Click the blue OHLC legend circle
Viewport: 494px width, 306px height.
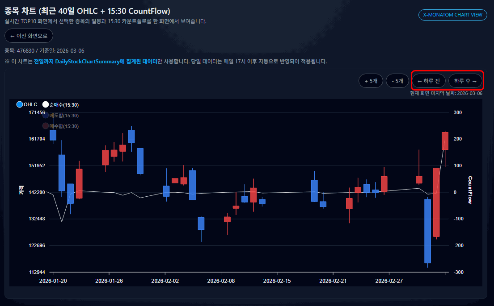19,105
